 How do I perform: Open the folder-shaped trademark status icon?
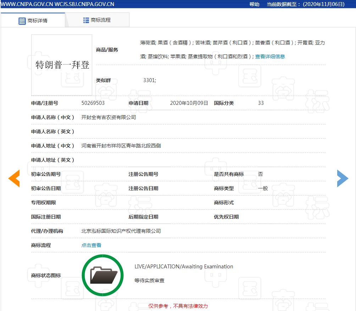(x=102, y=275)
